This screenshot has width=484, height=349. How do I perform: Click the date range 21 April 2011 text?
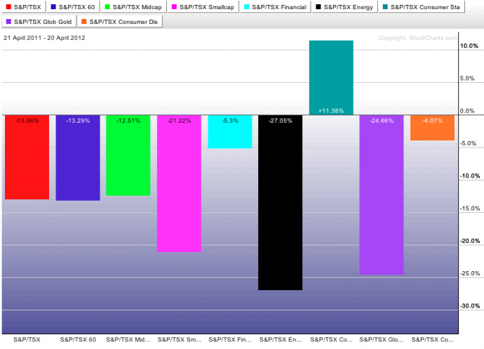(45, 38)
